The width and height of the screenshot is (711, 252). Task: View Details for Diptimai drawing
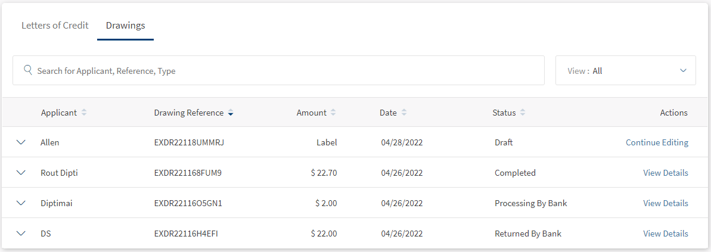point(665,203)
